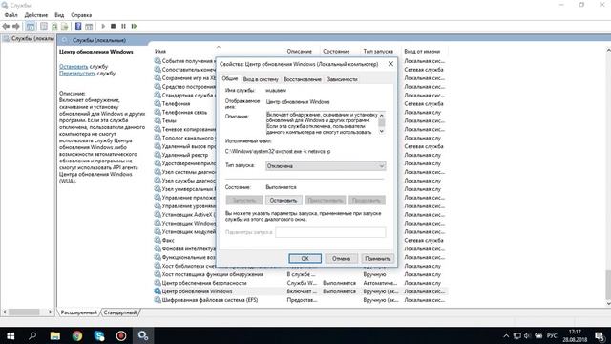Open Skype from the taskbar
The image size is (611, 344).
pyautogui.click(x=99, y=335)
